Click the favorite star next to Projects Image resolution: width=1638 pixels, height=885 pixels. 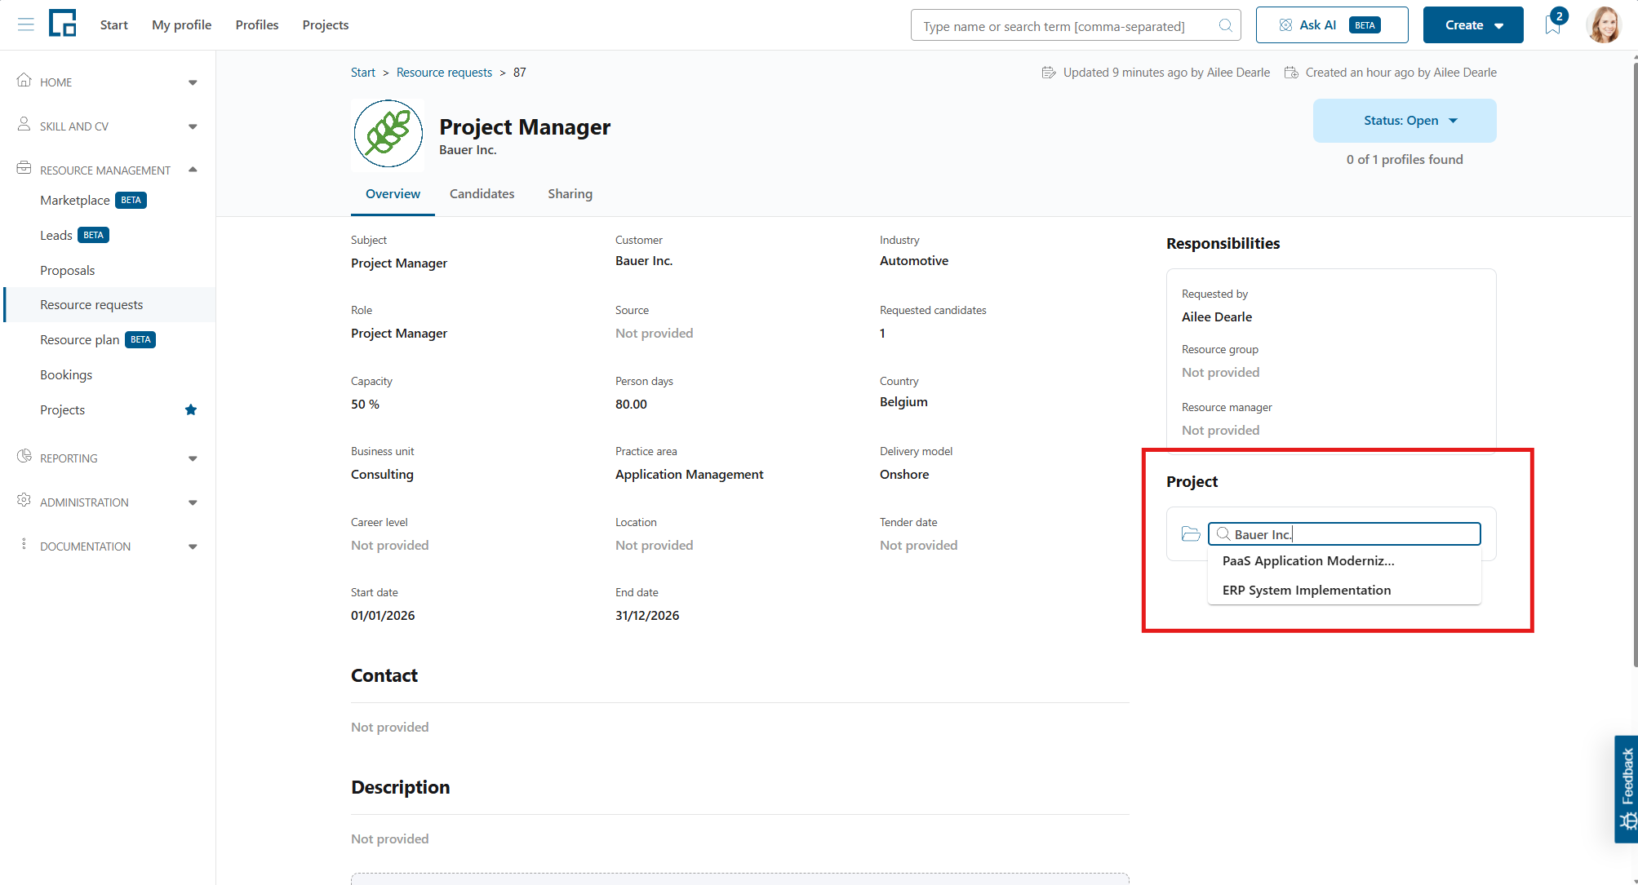coord(191,409)
